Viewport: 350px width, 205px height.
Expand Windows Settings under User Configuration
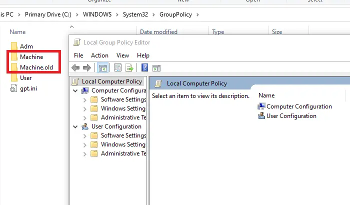(84, 145)
